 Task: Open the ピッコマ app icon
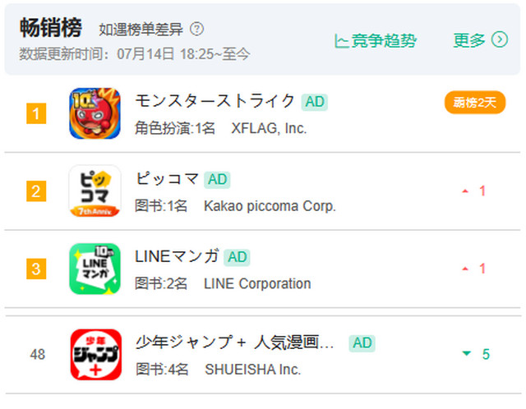pyautogui.click(x=95, y=191)
